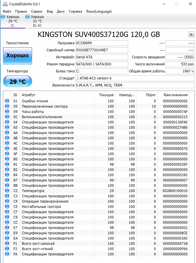Click the Общее время работы value 1967 ч
Image resolution: width=196 pixels, height=263 pixels.
180,71
